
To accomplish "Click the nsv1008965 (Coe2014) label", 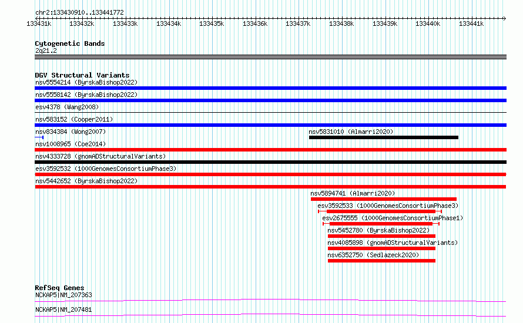I will [x=71, y=144].
